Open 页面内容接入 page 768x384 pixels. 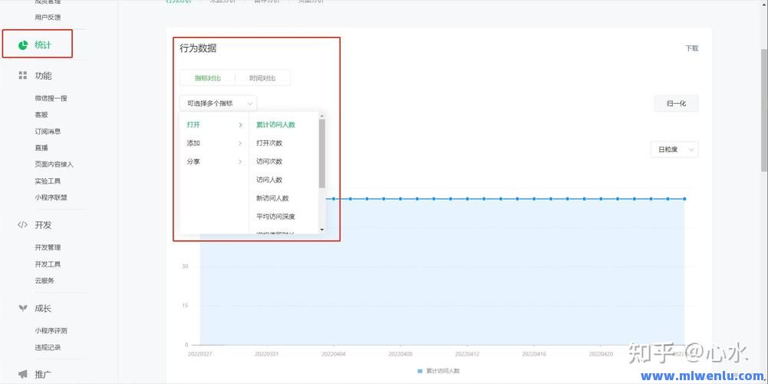point(54,164)
